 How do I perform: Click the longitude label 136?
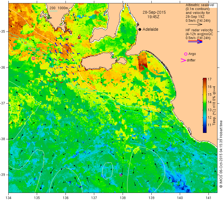click(66, 198)
